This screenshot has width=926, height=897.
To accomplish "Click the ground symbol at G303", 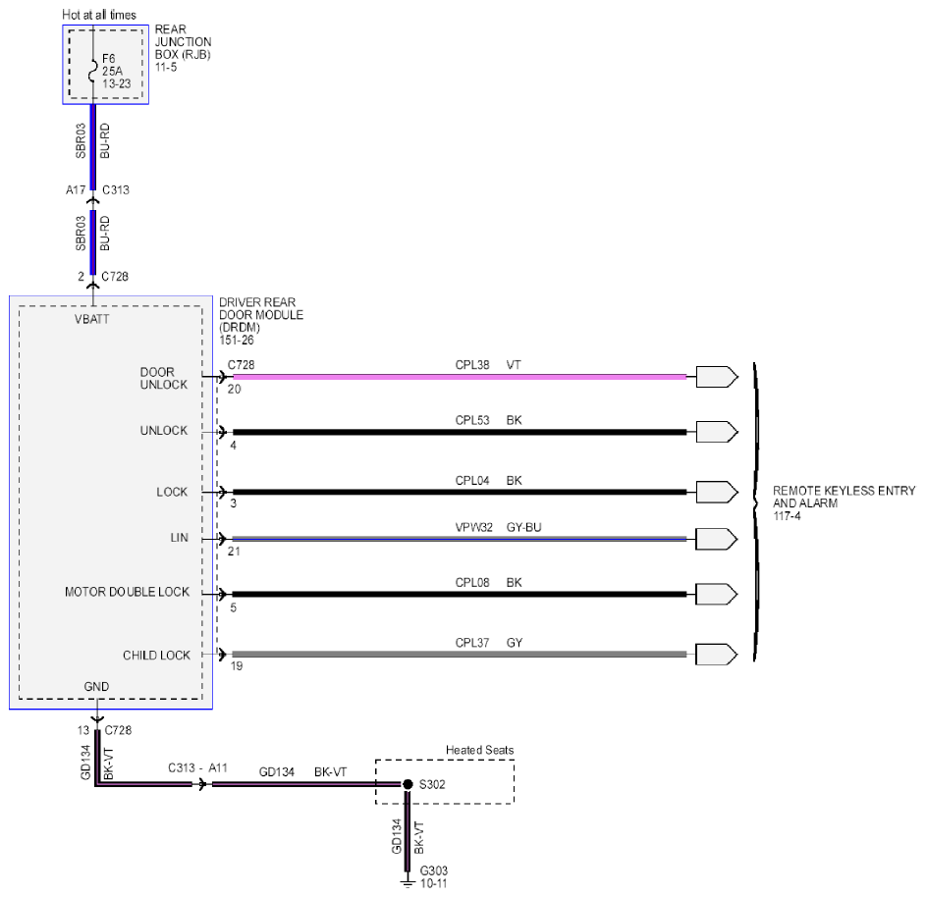I will coord(407,883).
